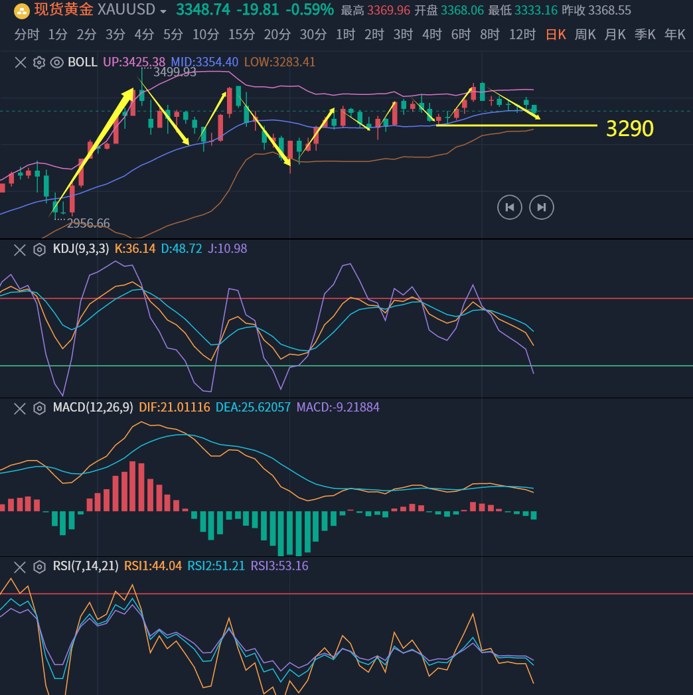Image resolution: width=693 pixels, height=695 pixels.
Task: Select the 周K weekly chart tab
Action: (585, 34)
